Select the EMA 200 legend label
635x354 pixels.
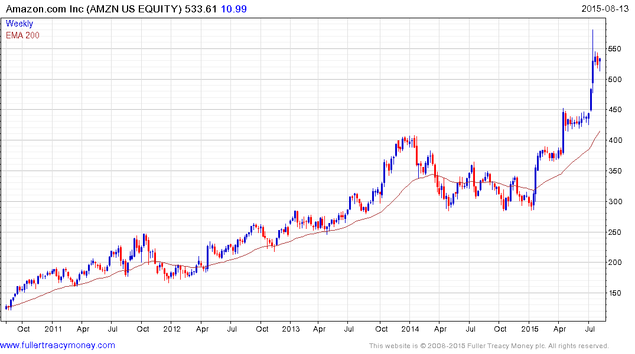click(x=22, y=35)
